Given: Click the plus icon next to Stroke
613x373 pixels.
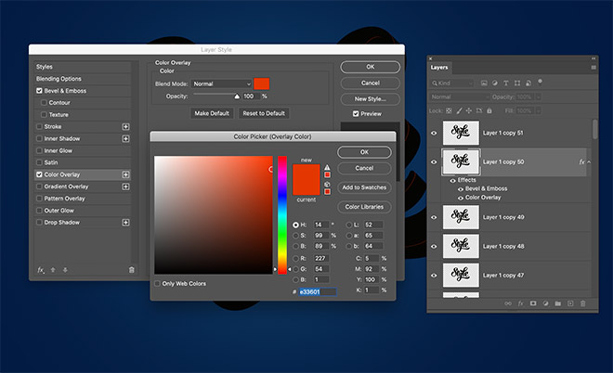Looking at the screenshot, I should (125, 127).
